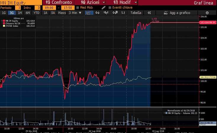
Task: Edit the Intrv value field
Action: point(38,8)
